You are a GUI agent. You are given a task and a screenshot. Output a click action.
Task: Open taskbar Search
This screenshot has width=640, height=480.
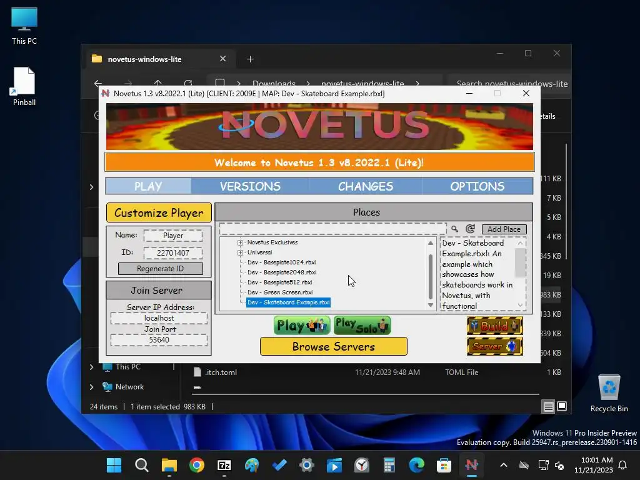(x=142, y=465)
